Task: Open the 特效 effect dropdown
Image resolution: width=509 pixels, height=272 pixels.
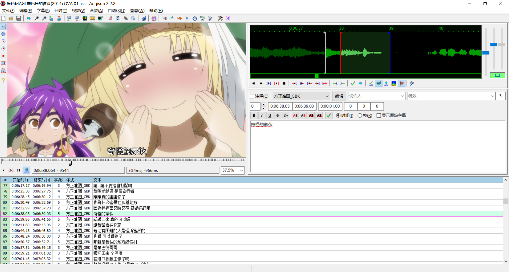Action: click(x=451, y=96)
